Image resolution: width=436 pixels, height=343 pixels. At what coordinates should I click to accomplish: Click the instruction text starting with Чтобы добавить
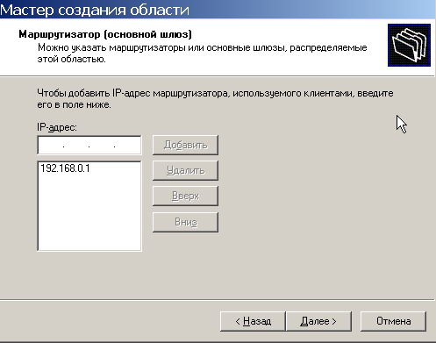pyautogui.click(x=215, y=99)
